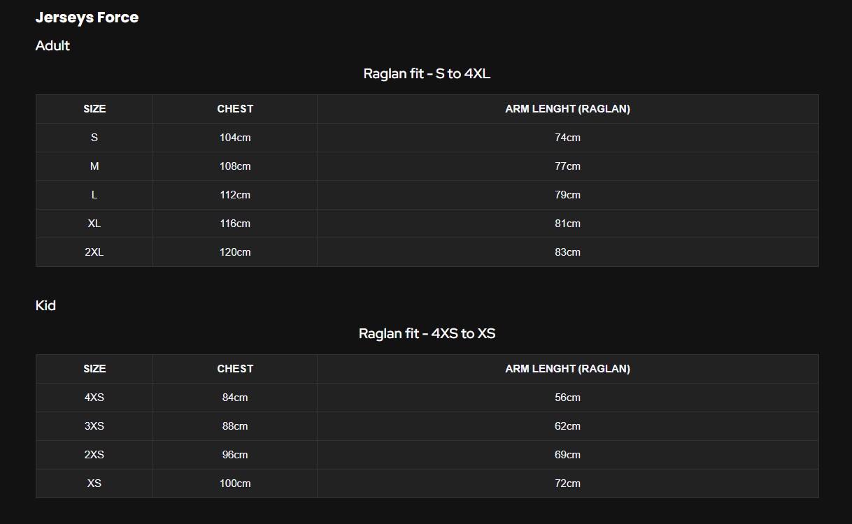
Task: Select the 69cm arm length cell
Action: click(x=567, y=455)
